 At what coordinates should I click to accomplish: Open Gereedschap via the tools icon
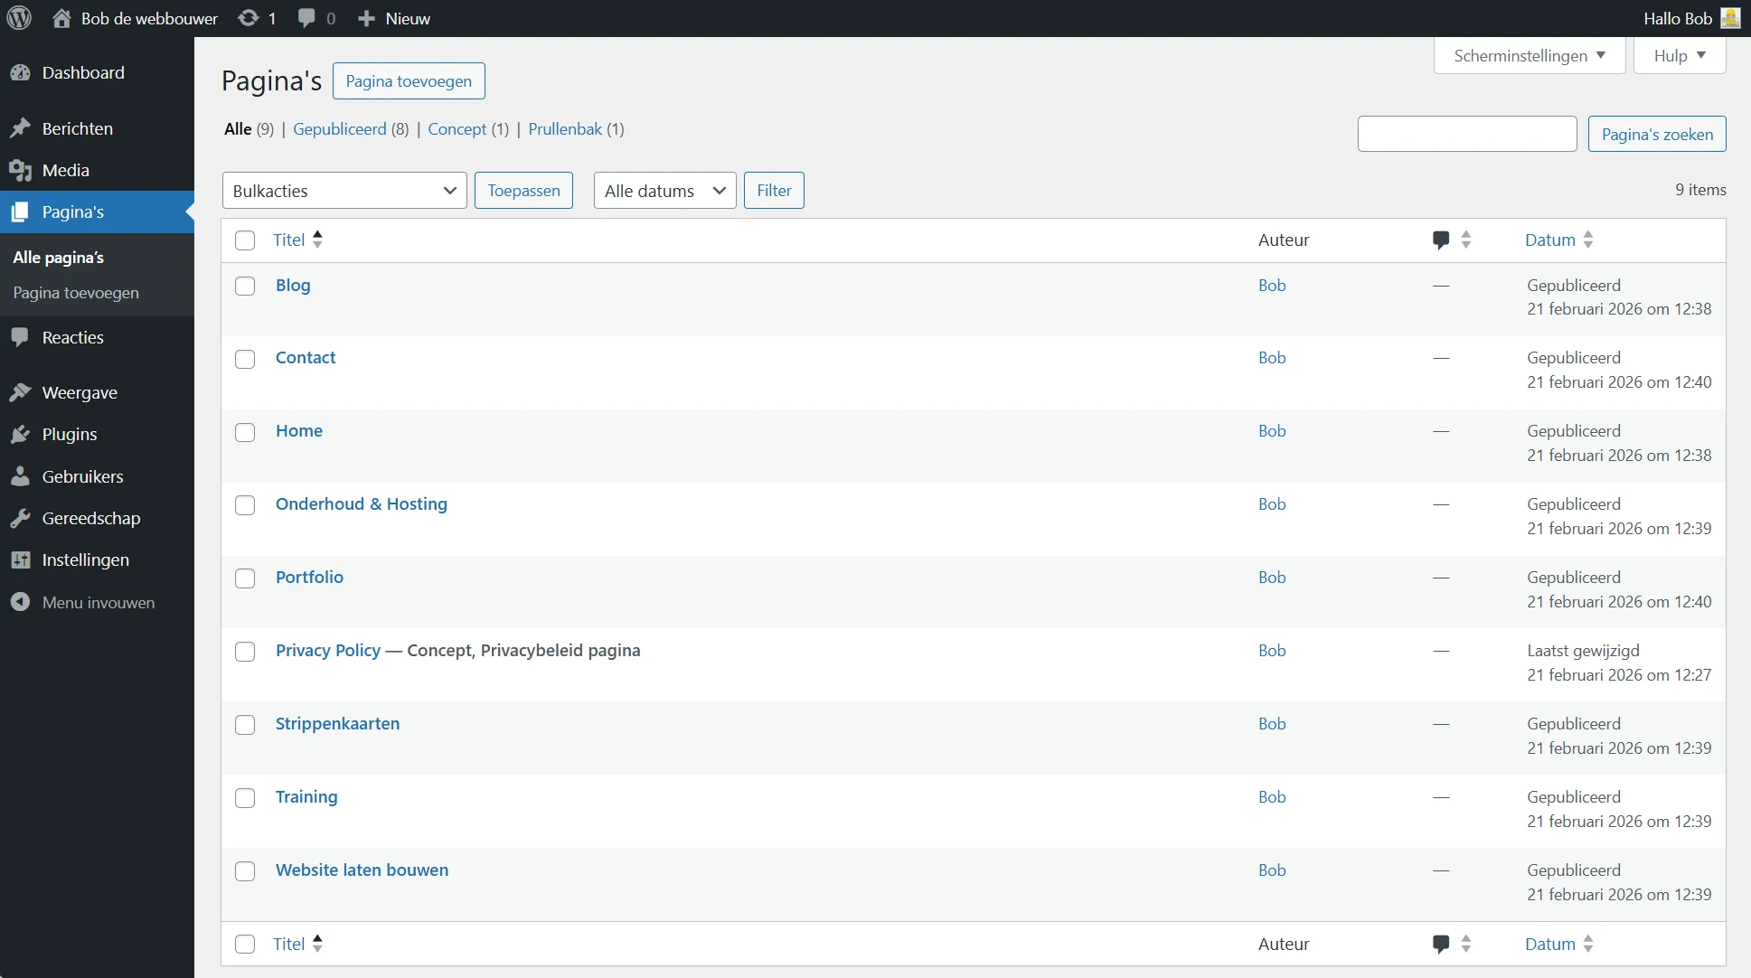click(x=20, y=518)
